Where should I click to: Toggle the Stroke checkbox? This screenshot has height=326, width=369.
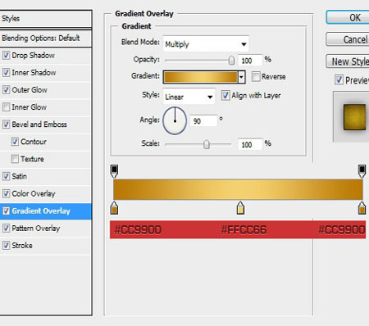(x=6, y=246)
